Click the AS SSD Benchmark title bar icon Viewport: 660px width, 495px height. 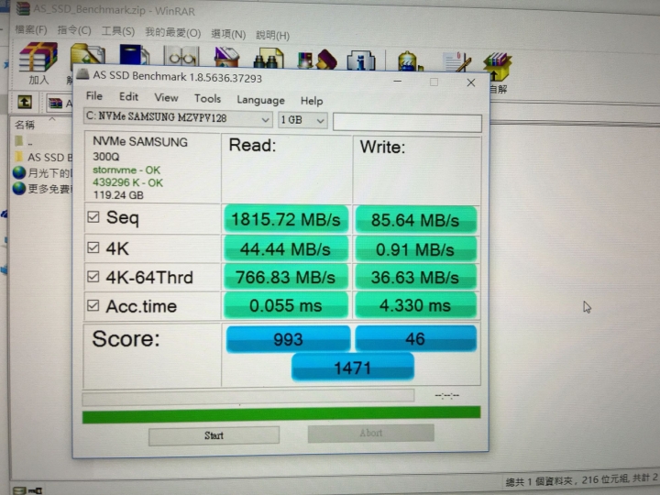point(82,74)
